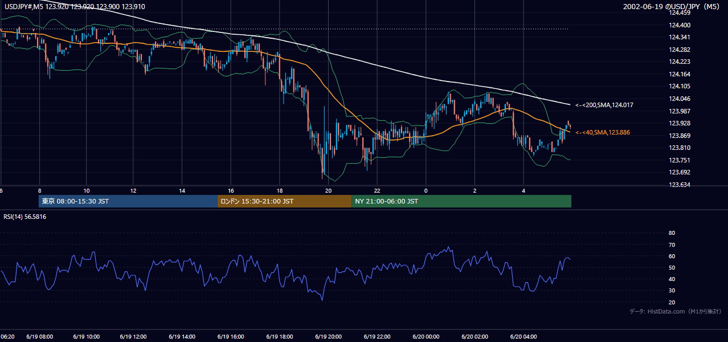728x342 pixels.
Task: Click the NY 21:00-06:00 JST session bar
Action: click(461, 201)
